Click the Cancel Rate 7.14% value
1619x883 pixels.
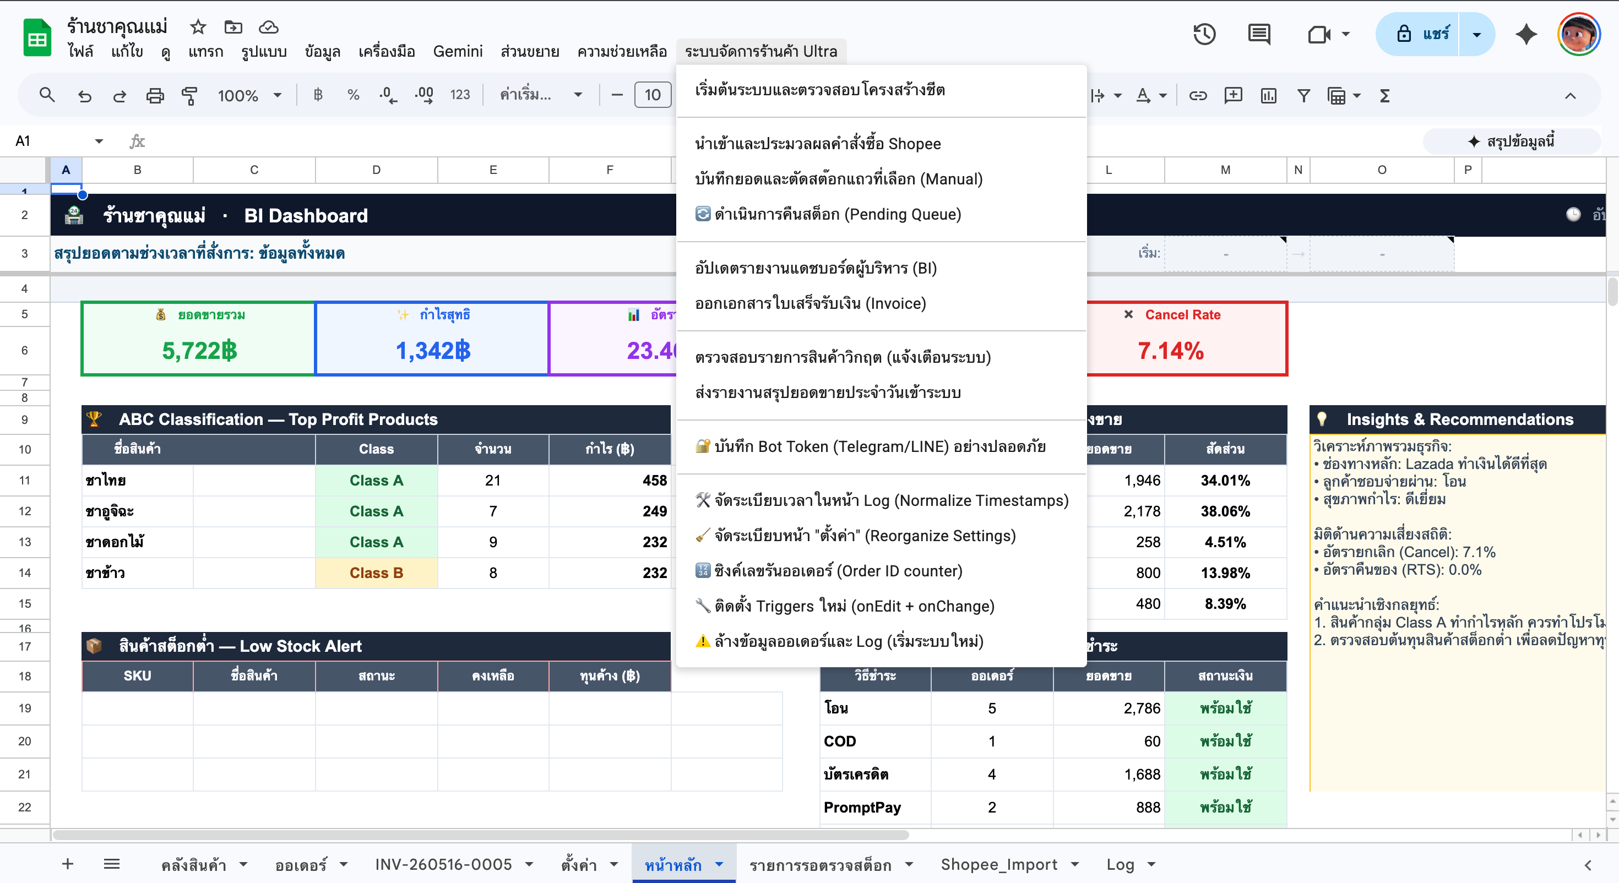coord(1170,351)
